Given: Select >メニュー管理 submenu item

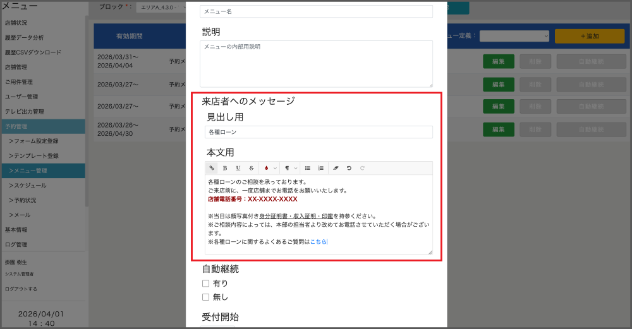Looking at the screenshot, I should click(43, 170).
